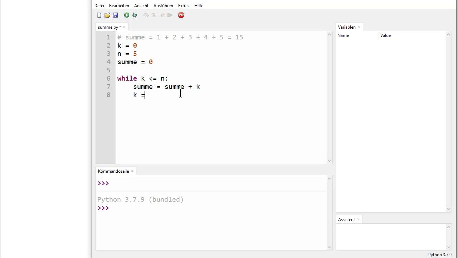Image resolution: width=458 pixels, height=258 pixels.
Task: Open the Datei menu
Action: click(x=99, y=6)
